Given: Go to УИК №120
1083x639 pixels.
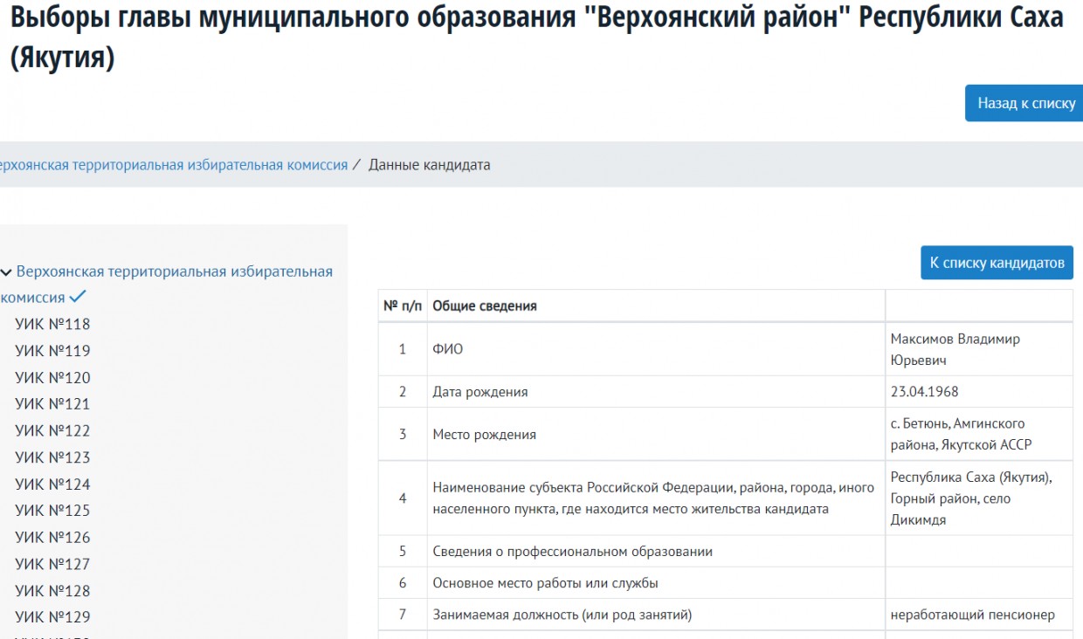Looking at the screenshot, I should click(52, 378).
